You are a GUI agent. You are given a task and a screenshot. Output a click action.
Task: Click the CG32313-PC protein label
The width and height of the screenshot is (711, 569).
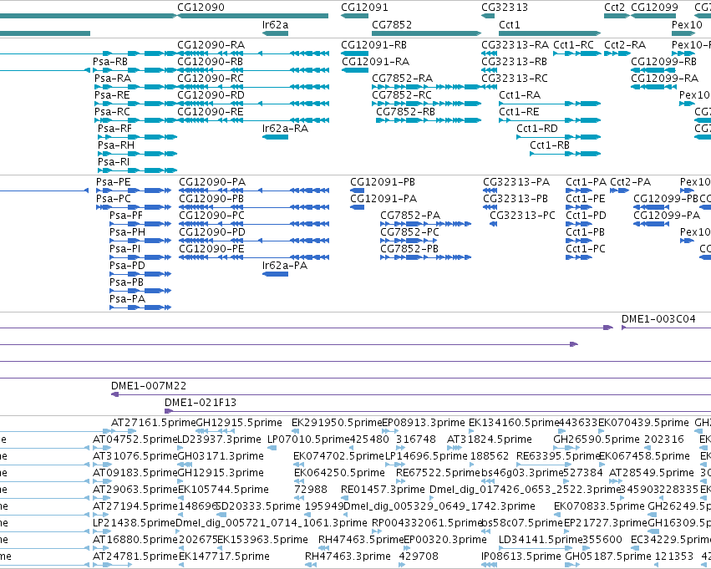[x=522, y=216]
